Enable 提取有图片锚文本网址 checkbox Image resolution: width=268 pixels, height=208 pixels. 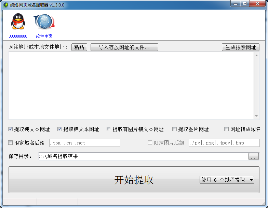coord(109,129)
